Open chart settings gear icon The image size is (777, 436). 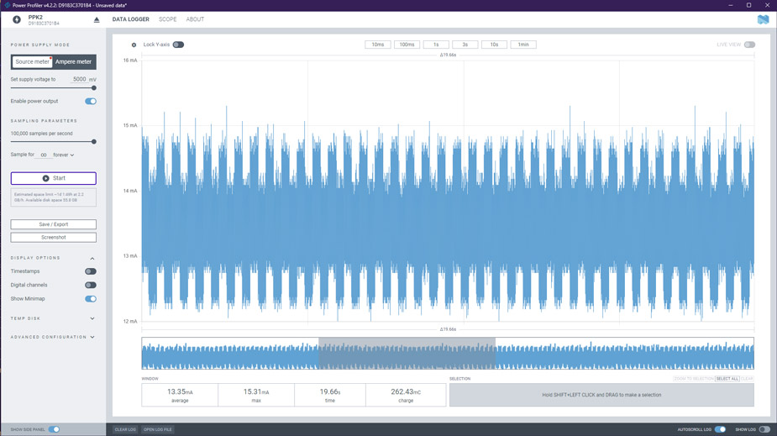point(134,45)
